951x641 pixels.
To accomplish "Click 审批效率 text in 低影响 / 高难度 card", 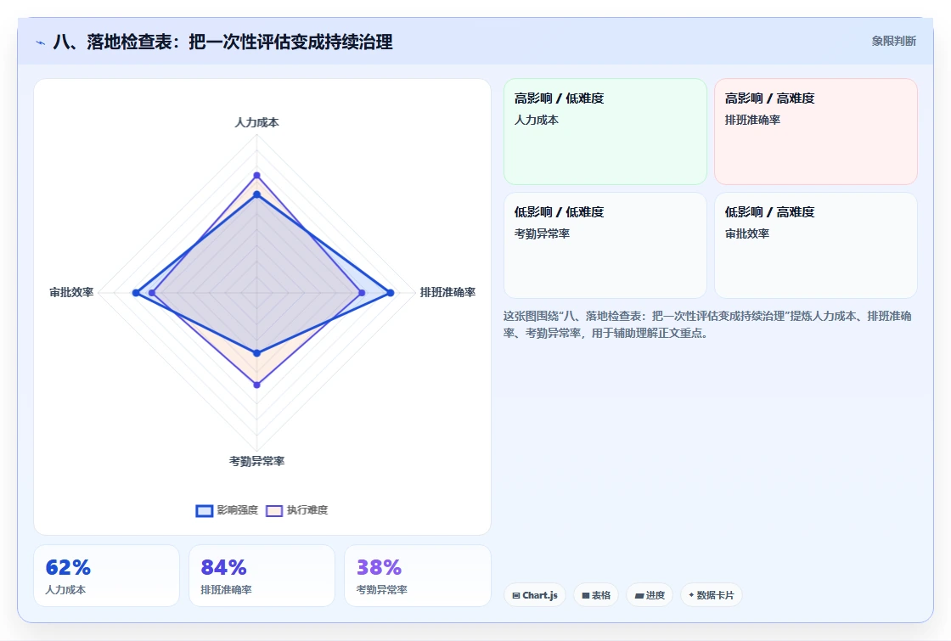I will click(747, 233).
